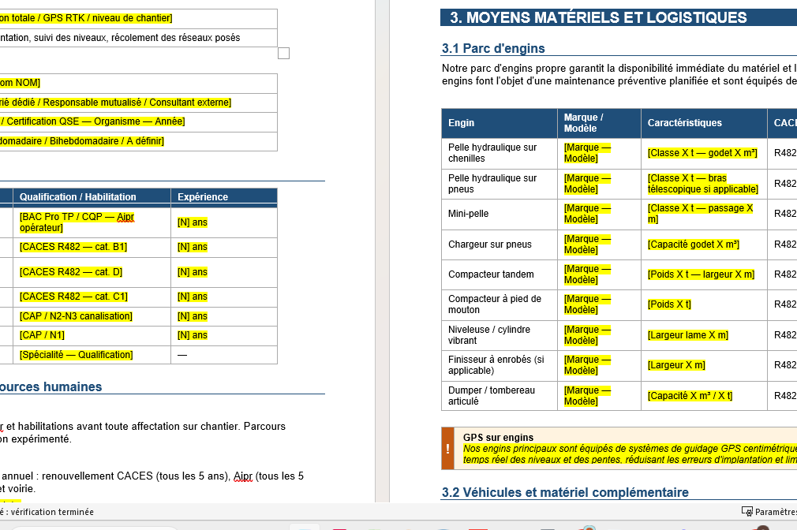Click the 'Finisseur à enrobés (si applicable)' cell

click(x=500, y=365)
